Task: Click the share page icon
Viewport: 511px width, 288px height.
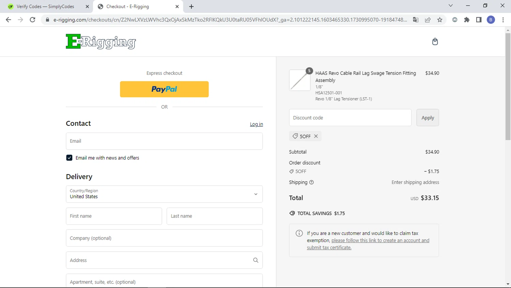Action: 428,20
